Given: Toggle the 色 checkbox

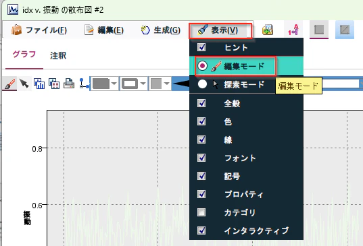Looking at the screenshot, I should pyautogui.click(x=201, y=121).
